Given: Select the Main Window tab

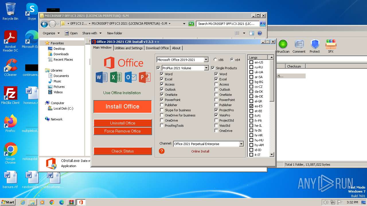Looking at the screenshot, I should click(102, 47).
